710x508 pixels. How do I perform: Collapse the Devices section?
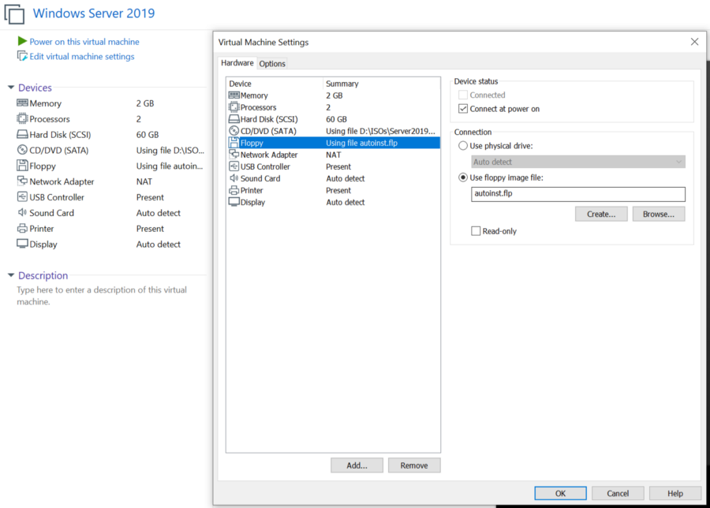click(x=11, y=88)
